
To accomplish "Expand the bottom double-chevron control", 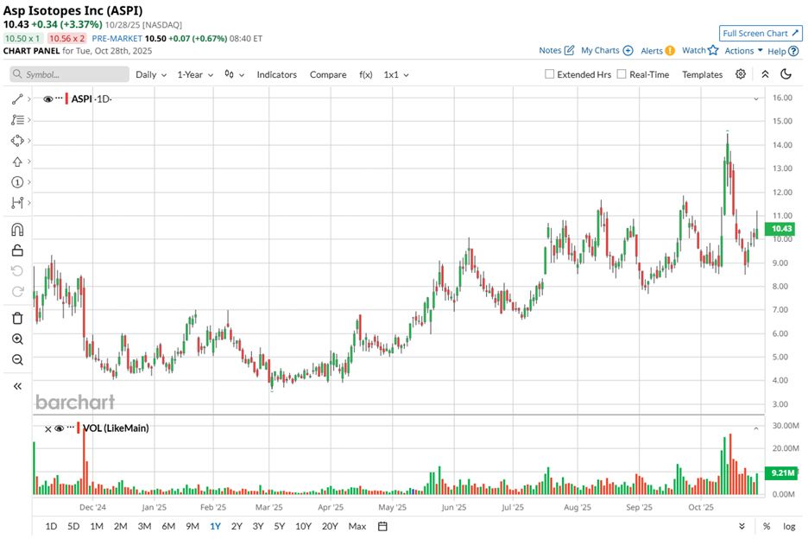I will pyautogui.click(x=742, y=526).
